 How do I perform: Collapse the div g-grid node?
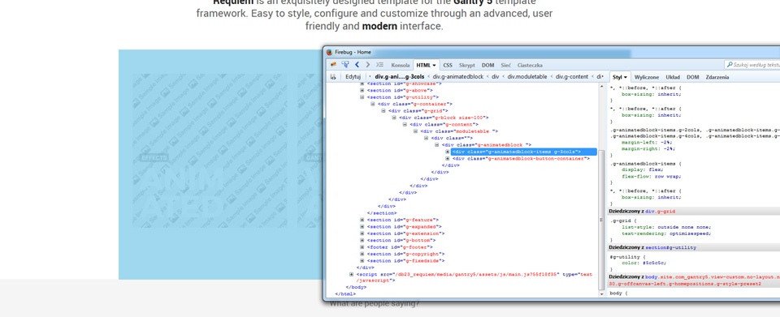point(383,110)
